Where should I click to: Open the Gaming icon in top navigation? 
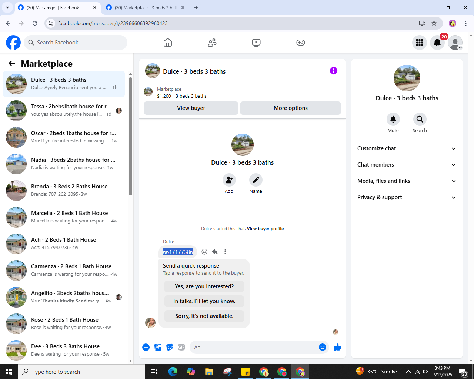pos(301,43)
